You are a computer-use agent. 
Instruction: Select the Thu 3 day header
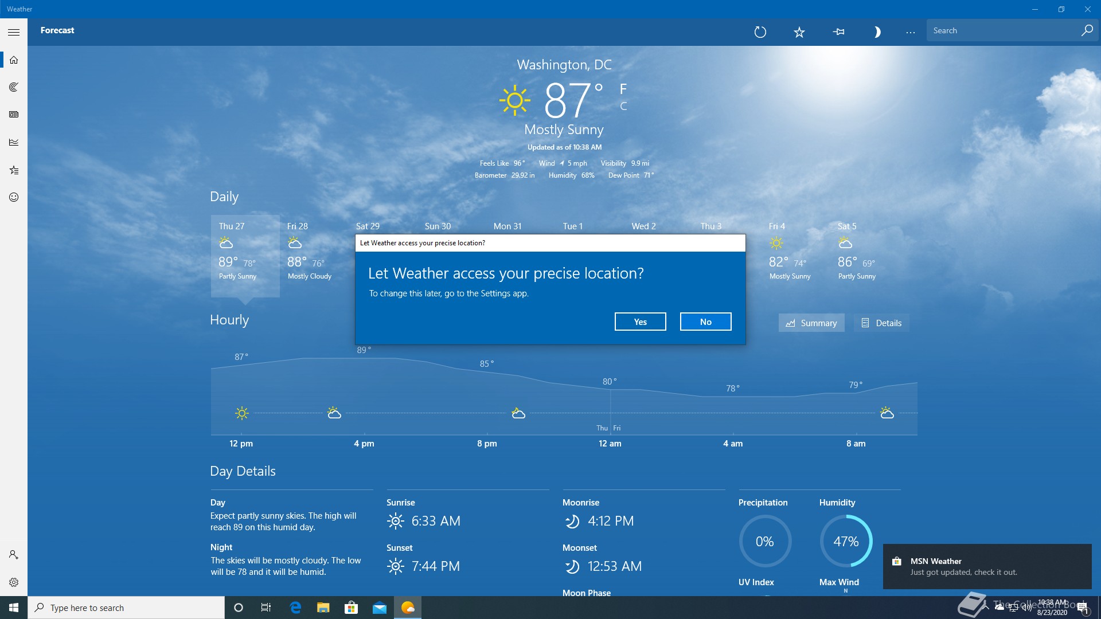pos(710,226)
